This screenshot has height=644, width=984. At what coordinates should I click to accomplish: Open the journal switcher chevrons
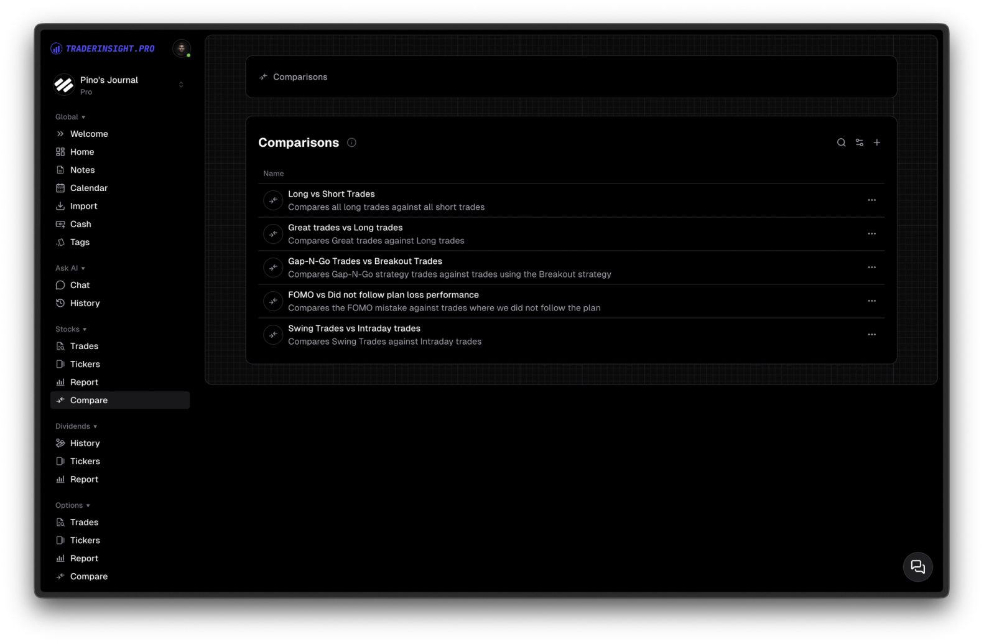[x=181, y=85]
